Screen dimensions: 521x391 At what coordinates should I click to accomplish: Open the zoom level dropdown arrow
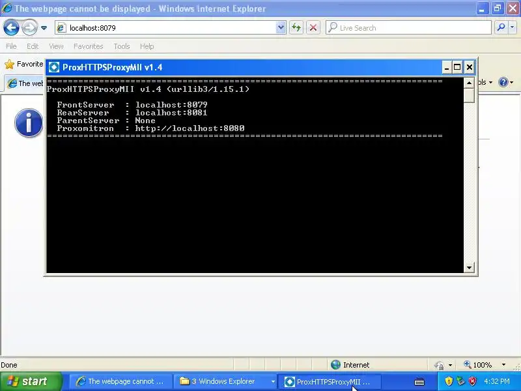click(x=503, y=365)
